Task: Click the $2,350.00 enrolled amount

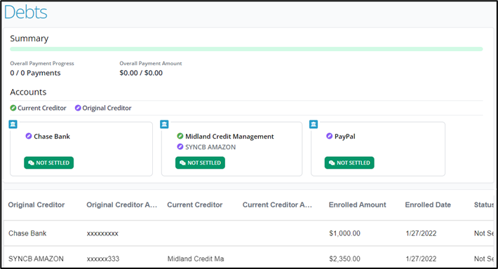Action: [344, 259]
